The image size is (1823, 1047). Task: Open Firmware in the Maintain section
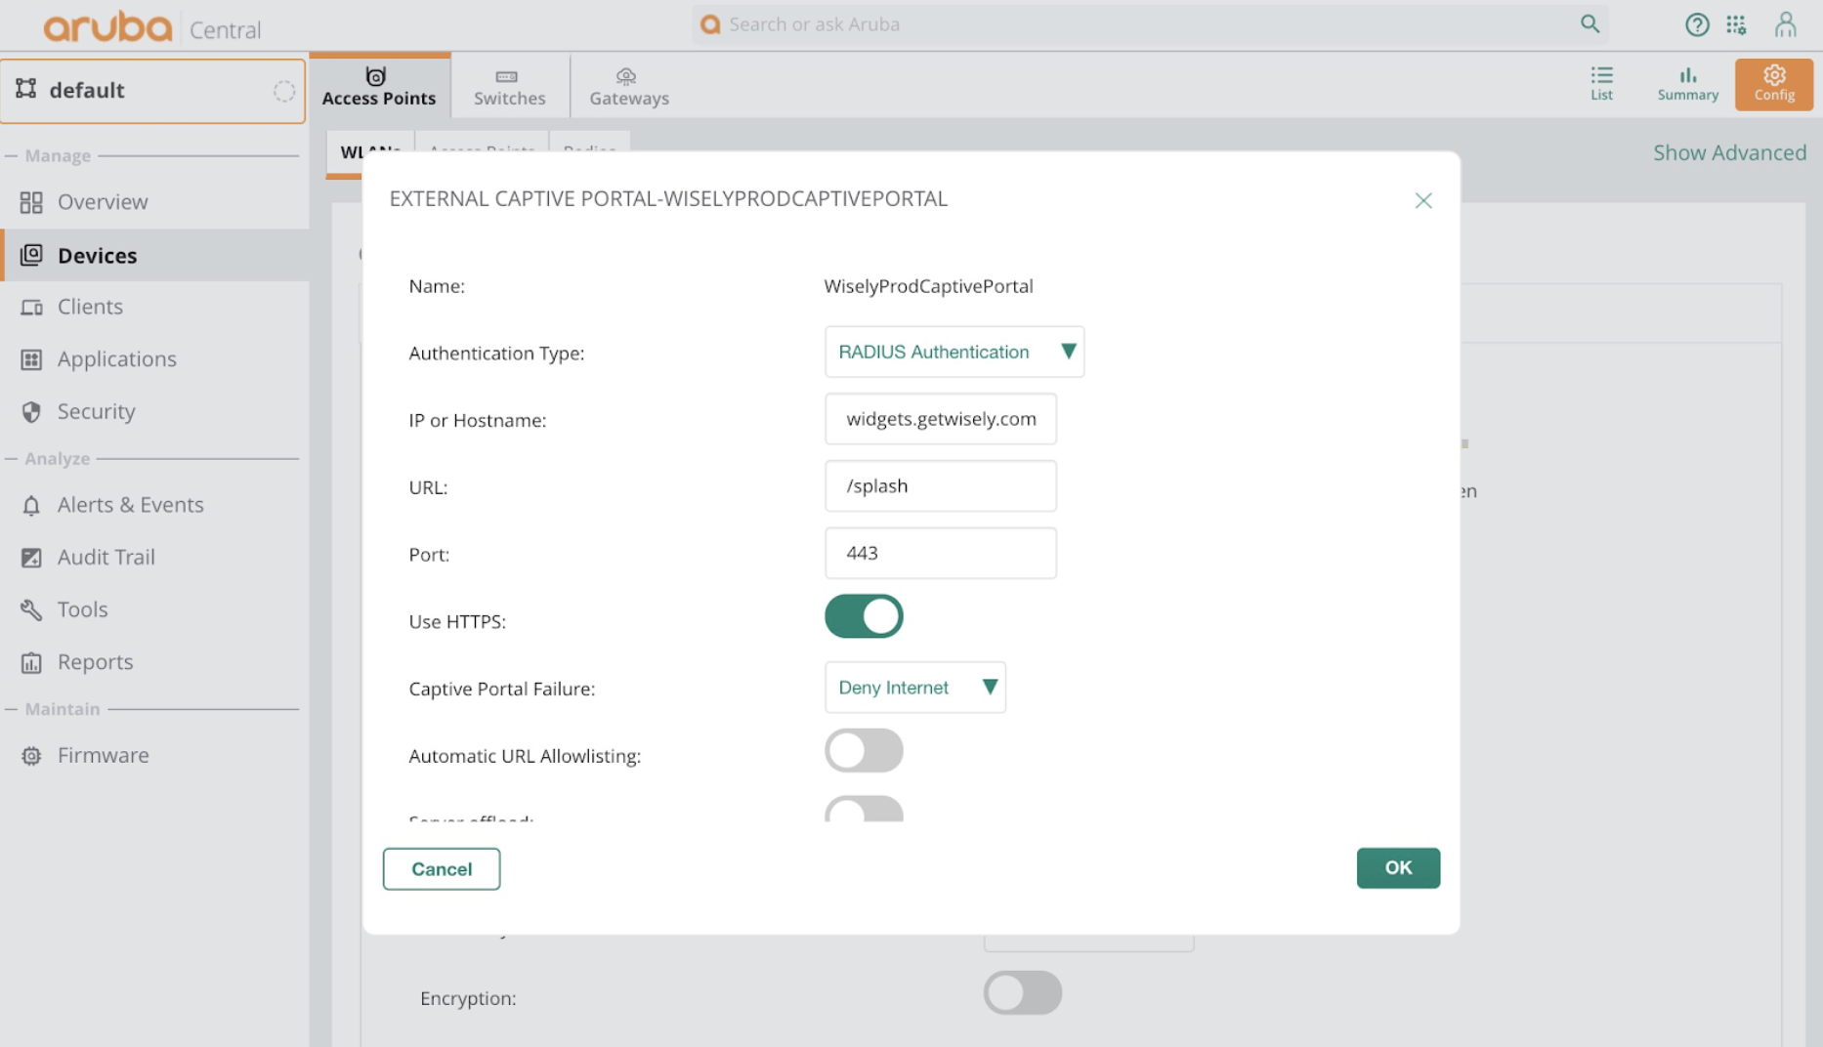[103, 755]
